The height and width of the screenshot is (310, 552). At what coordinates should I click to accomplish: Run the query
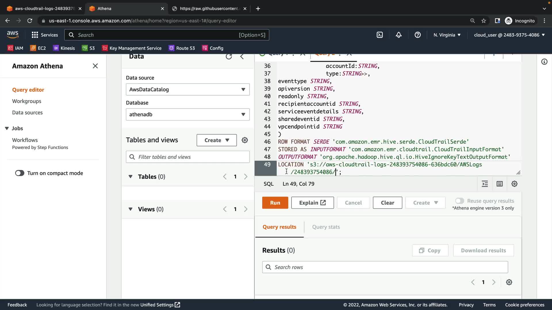275,203
